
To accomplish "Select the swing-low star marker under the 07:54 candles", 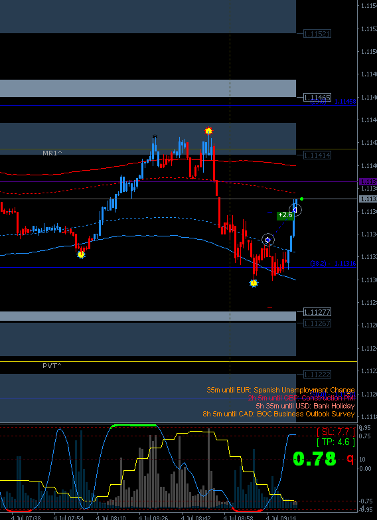I will click(81, 255).
